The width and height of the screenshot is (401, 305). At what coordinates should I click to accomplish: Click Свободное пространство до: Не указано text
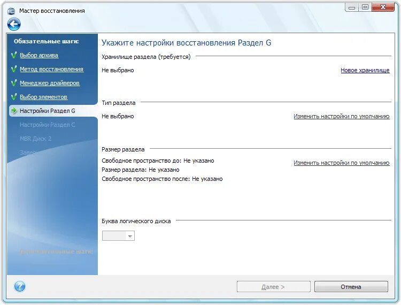click(x=158, y=161)
